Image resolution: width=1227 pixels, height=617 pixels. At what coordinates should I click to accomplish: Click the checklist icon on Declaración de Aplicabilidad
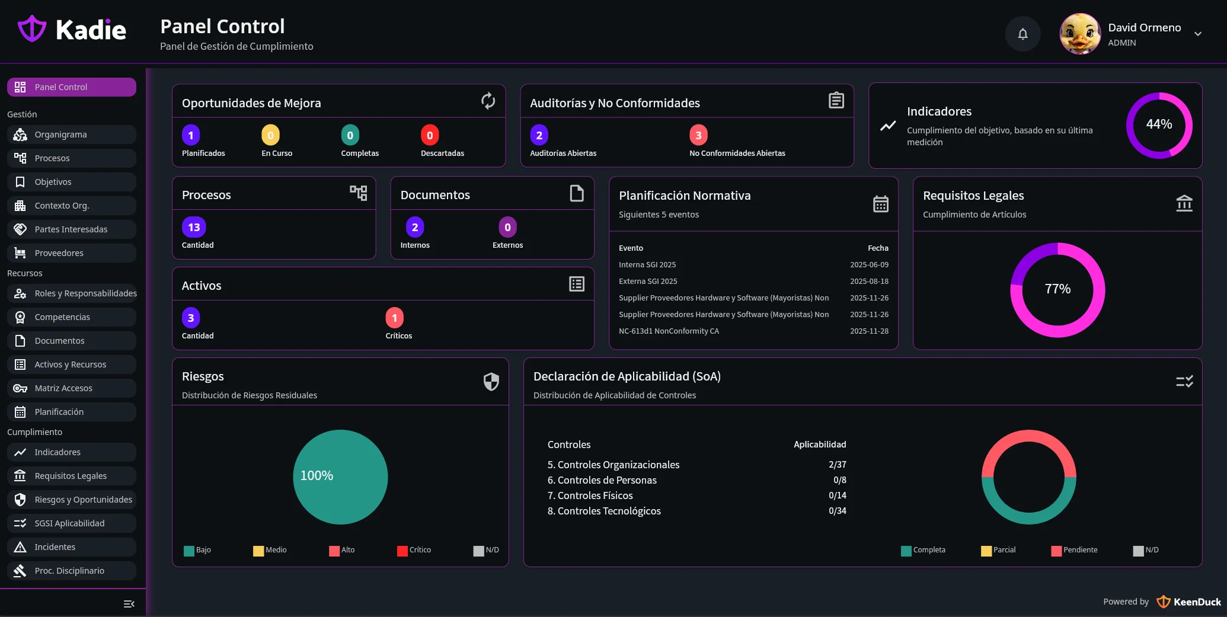click(x=1184, y=382)
